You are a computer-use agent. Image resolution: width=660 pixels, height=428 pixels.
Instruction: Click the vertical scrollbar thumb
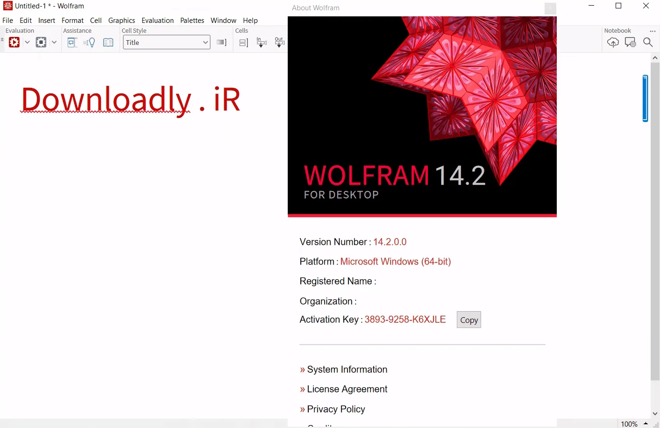[x=655, y=221]
